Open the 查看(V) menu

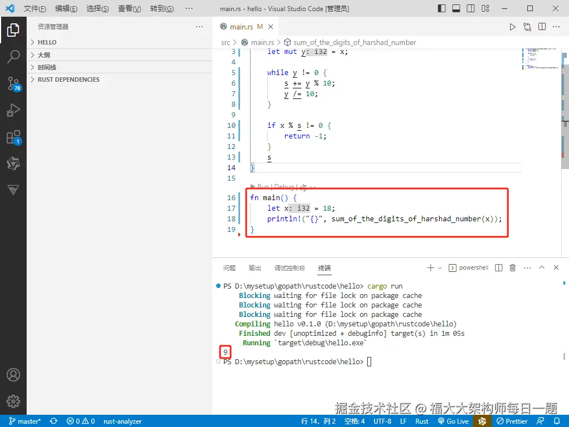(129, 8)
